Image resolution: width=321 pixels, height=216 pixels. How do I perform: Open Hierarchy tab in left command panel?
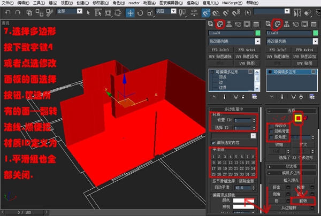229,24
